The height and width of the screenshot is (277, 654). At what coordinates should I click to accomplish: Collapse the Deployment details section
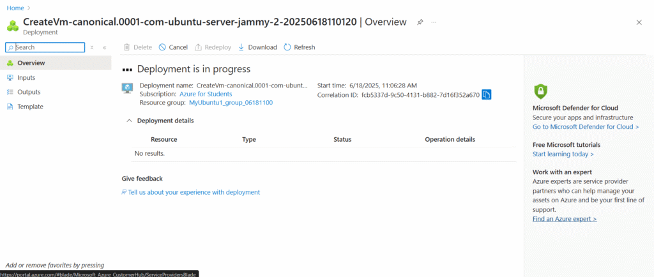[x=129, y=121]
